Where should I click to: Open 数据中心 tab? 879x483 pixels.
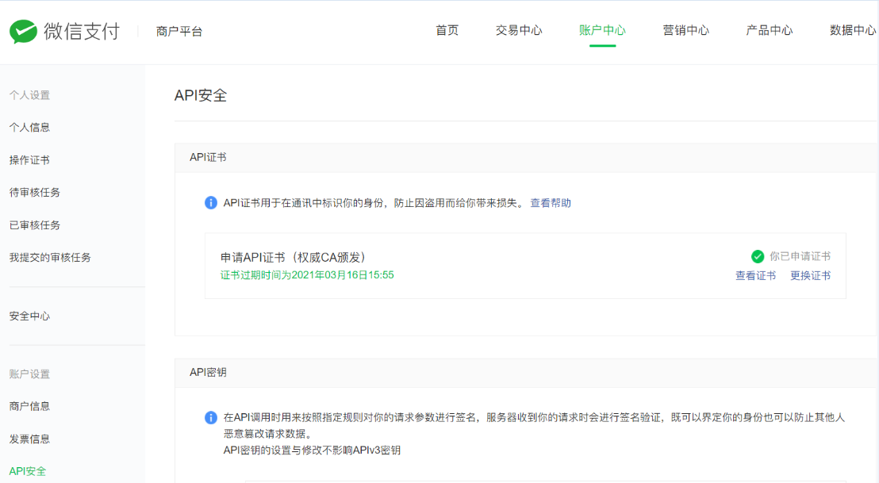(x=853, y=30)
